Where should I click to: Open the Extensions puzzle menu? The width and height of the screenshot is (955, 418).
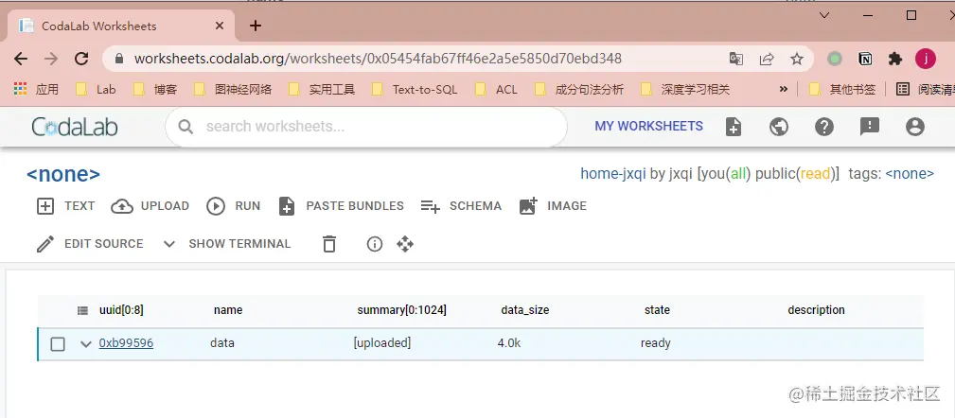click(894, 59)
